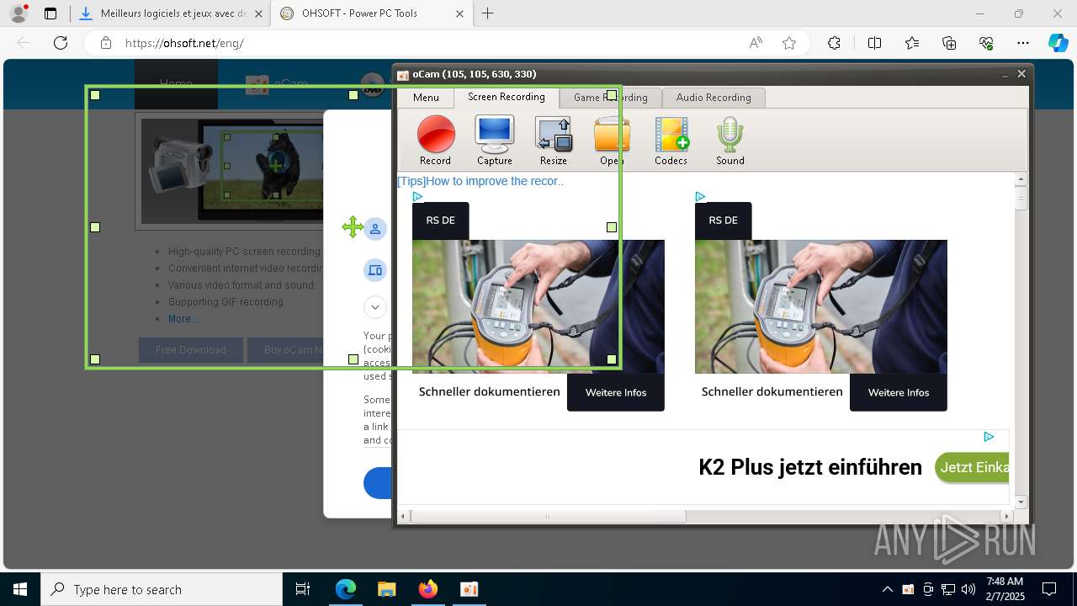Open the tab actions menu in Edge
The width and height of the screenshot is (1077, 606).
coord(50,13)
